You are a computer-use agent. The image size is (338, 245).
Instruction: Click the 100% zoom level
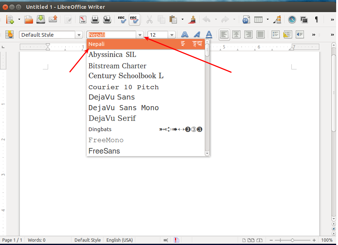click(327, 240)
